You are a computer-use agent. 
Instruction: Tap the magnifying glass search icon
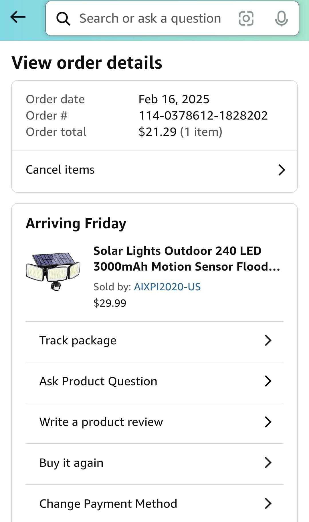(63, 19)
